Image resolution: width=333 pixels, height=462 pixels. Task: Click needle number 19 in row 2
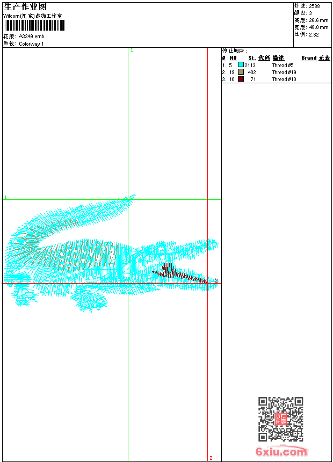pyautogui.click(x=232, y=73)
